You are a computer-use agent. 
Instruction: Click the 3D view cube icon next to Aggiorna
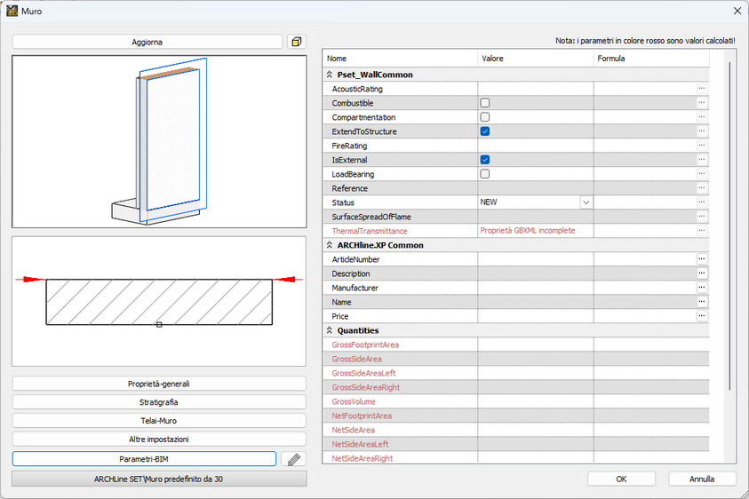coord(297,42)
